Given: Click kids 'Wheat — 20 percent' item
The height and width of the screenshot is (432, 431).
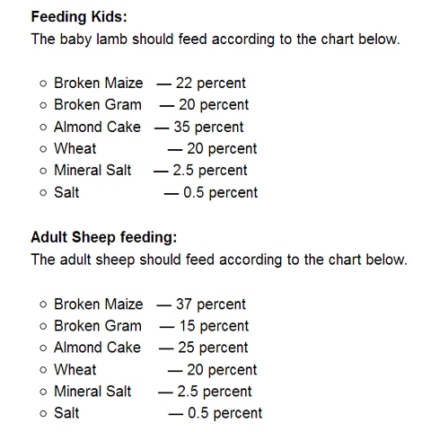Looking at the screenshot, I should pyautogui.click(x=155, y=149).
